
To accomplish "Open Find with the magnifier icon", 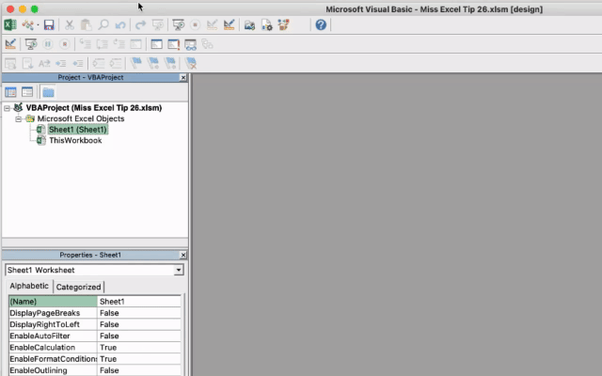I will click(x=103, y=25).
